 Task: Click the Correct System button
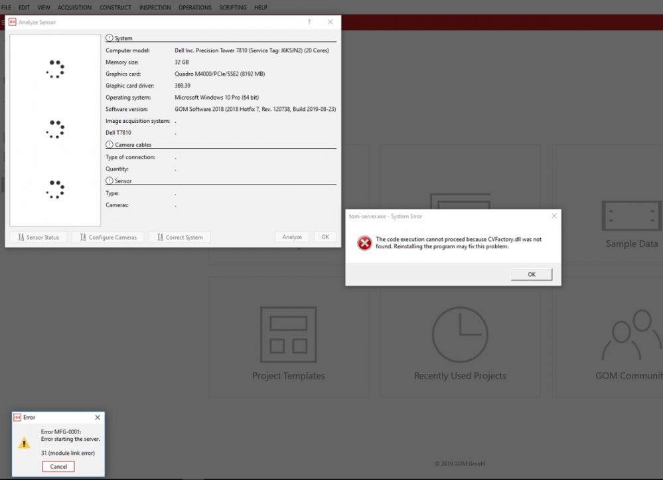(x=180, y=237)
